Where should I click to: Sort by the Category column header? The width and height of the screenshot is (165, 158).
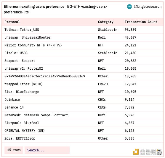(x=106, y=22)
